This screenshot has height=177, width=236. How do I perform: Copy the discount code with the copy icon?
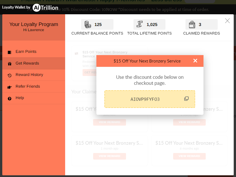186,99
